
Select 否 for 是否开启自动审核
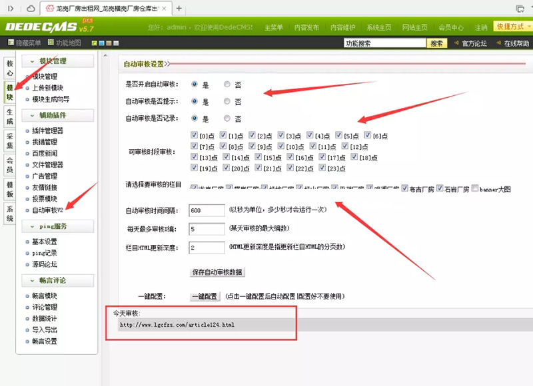point(227,85)
